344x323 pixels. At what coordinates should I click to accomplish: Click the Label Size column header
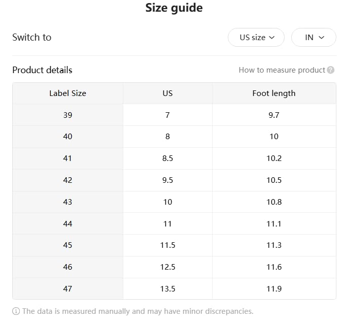coord(67,93)
